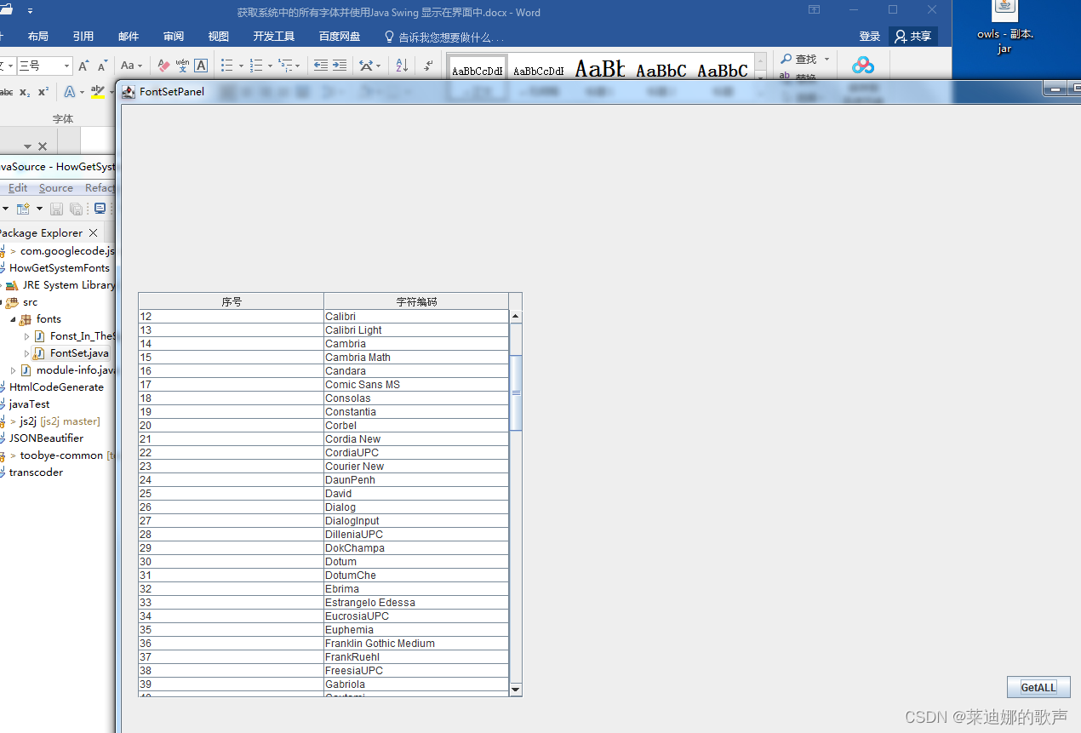The width and height of the screenshot is (1081, 733).
Task: Open bullet list style dropdown arrow
Action: tap(241, 66)
